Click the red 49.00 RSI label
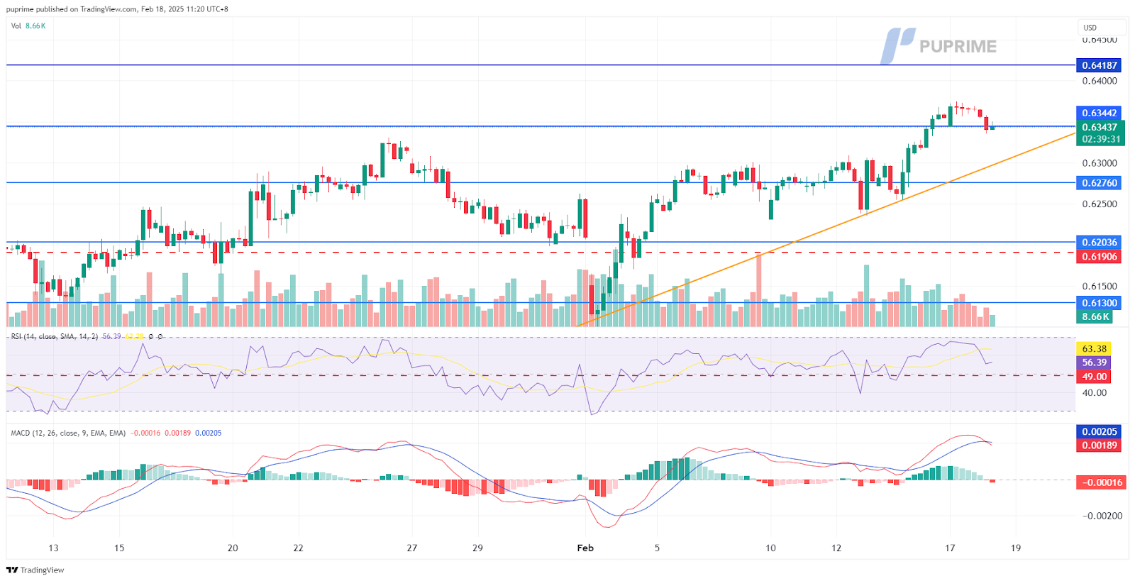This screenshot has height=581, width=1135. [x=1094, y=377]
